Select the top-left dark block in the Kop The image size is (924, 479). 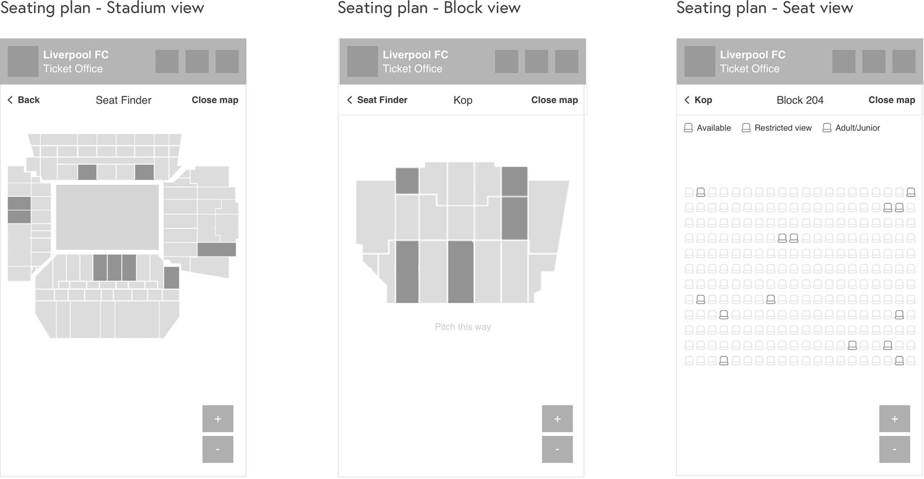pyautogui.click(x=407, y=180)
